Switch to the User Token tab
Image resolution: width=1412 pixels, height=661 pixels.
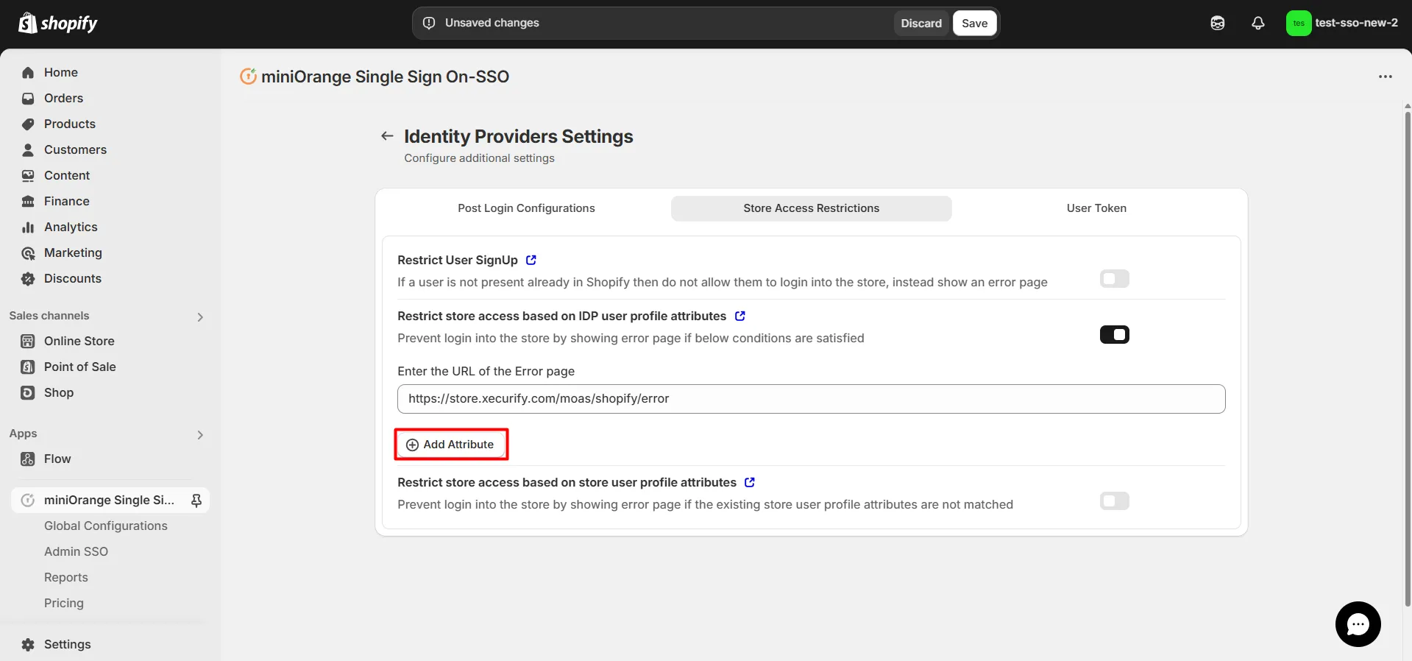tap(1096, 208)
